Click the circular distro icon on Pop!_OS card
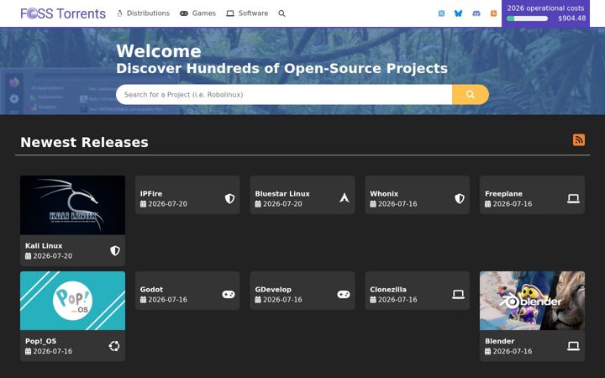 coord(114,346)
